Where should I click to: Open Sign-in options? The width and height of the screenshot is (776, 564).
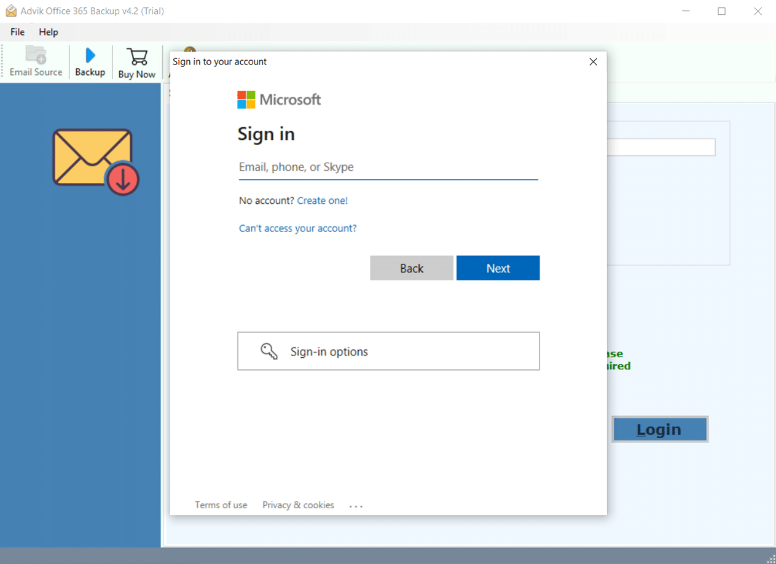(388, 351)
